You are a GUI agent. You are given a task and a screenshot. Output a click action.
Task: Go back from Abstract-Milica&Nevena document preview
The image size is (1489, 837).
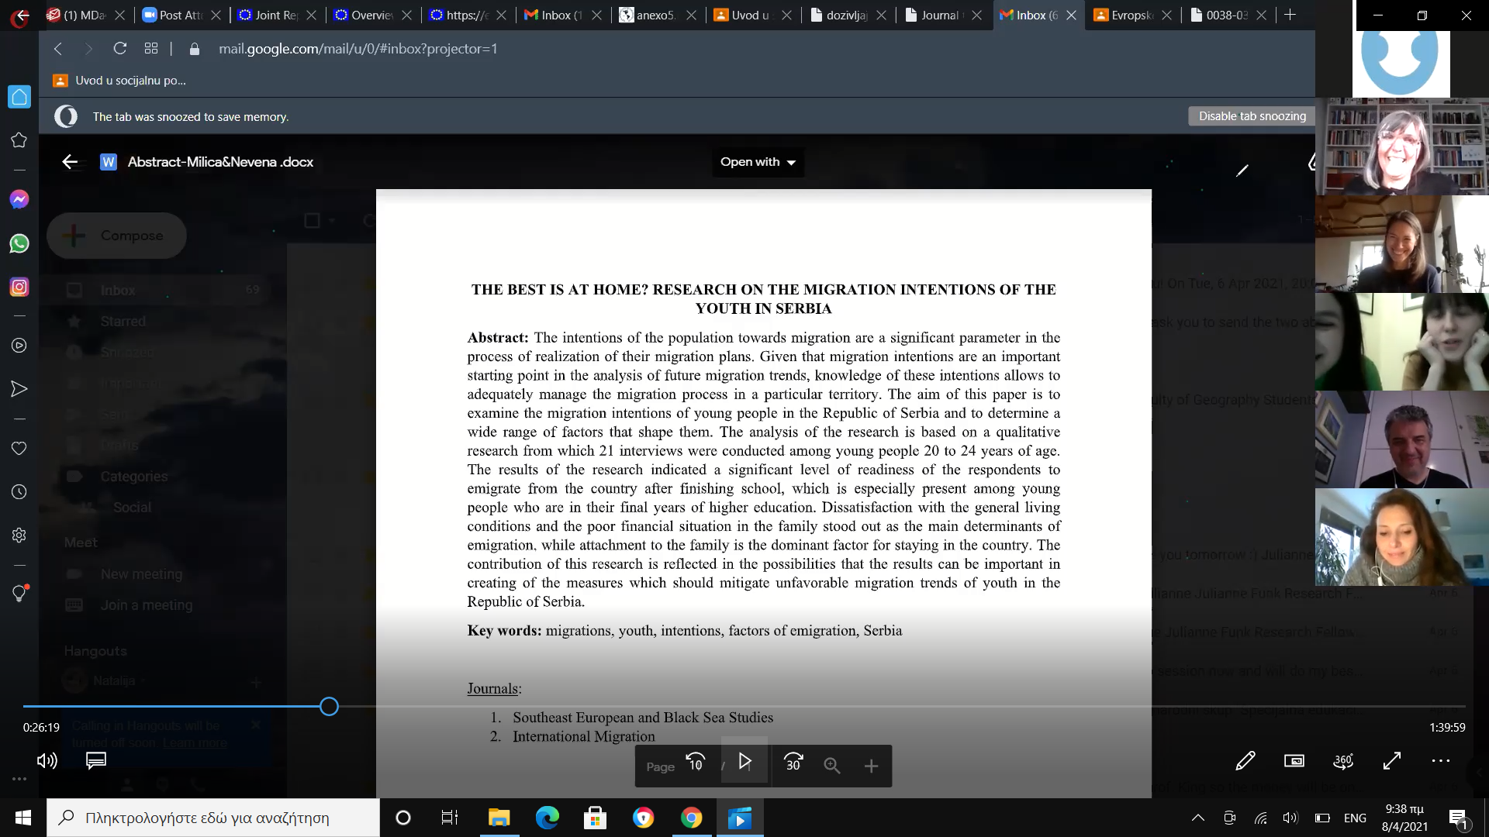(x=70, y=162)
